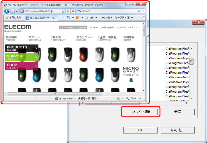207x143 pixels.
Task: Expand the command bar overflow chevron
Action: point(144,16)
